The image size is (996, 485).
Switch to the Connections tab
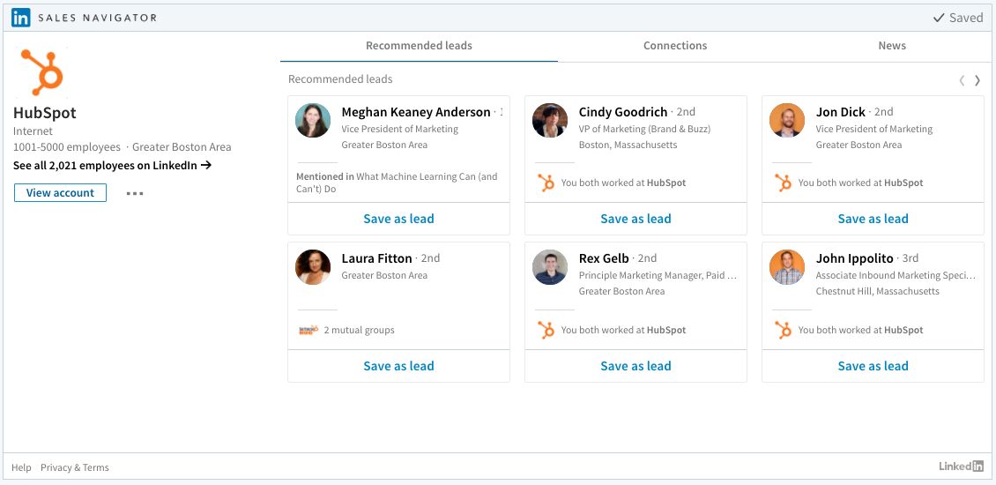(675, 46)
